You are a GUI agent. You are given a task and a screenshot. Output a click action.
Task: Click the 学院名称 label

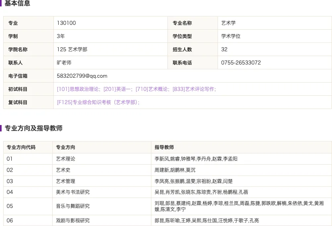coord(18,49)
